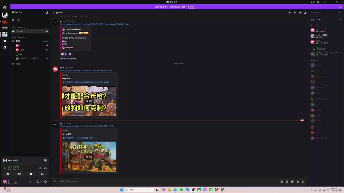Click the plus attachment button in message bar

[x=55, y=182]
